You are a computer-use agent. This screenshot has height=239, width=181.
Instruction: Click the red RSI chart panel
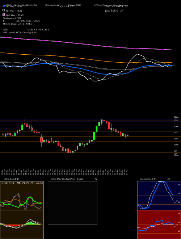pyautogui.click(x=159, y=225)
